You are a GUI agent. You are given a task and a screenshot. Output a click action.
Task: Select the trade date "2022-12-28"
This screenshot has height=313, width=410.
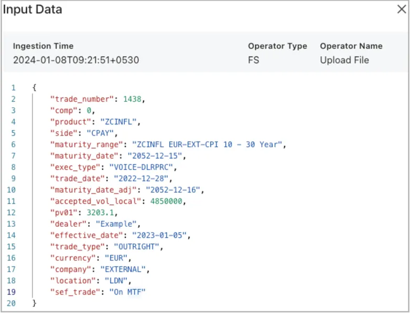pos(141,179)
